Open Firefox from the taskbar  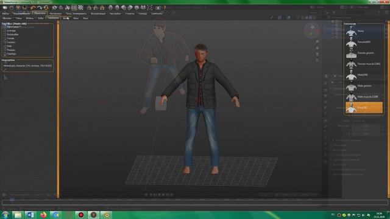[43, 215]
